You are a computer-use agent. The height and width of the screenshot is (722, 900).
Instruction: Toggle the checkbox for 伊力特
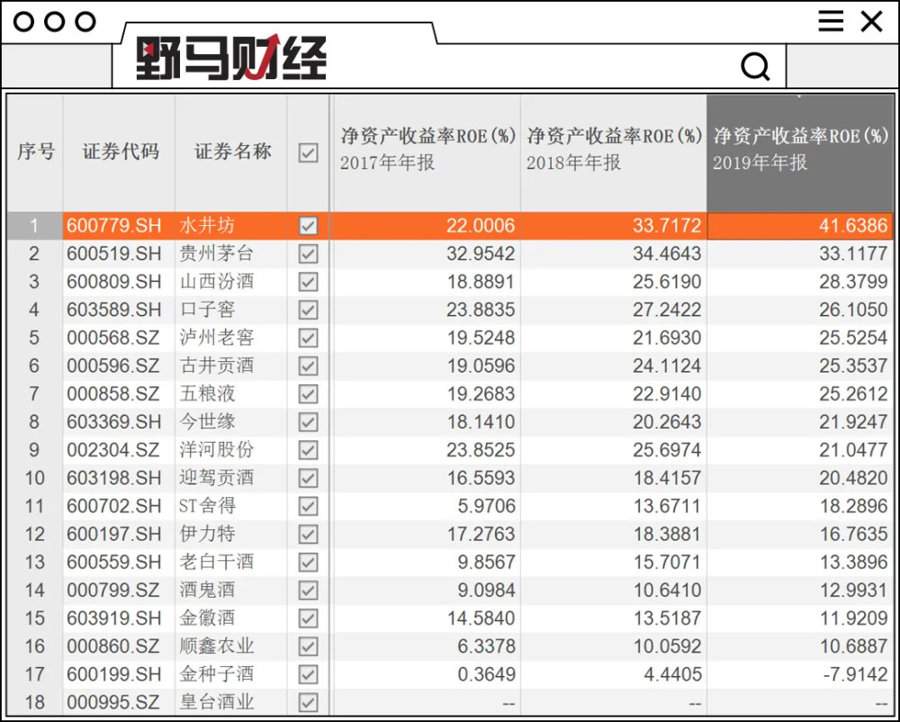click(x=308, y=535)
